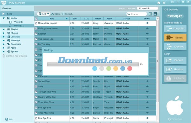Click the Help question mark icon

coord(7,119)
